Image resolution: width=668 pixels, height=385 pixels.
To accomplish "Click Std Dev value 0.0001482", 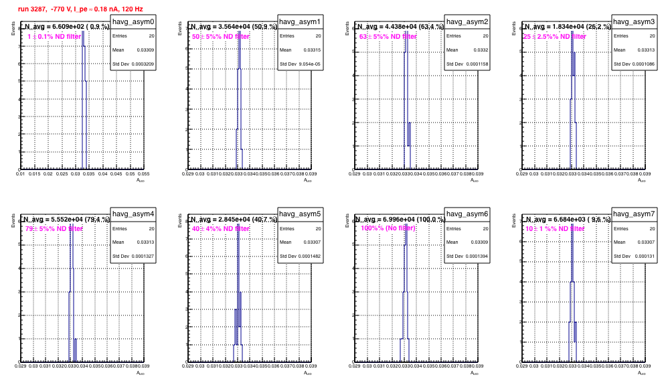I will [310, 256].
